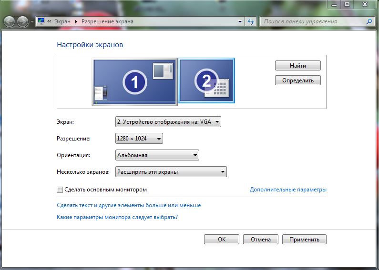Select monitor 1 in the display preview
This screenshot has height=270, width=379.
tap(134, 82)
